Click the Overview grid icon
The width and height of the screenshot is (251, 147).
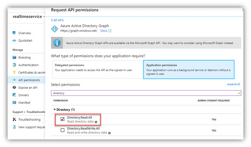(14, 33)
